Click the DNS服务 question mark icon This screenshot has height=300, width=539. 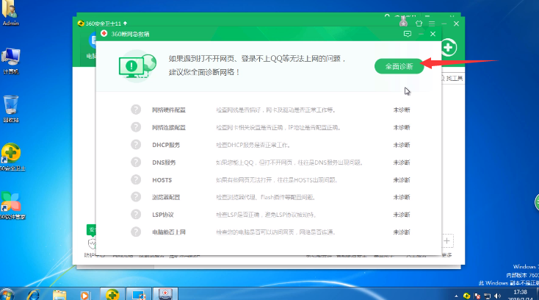136,162
